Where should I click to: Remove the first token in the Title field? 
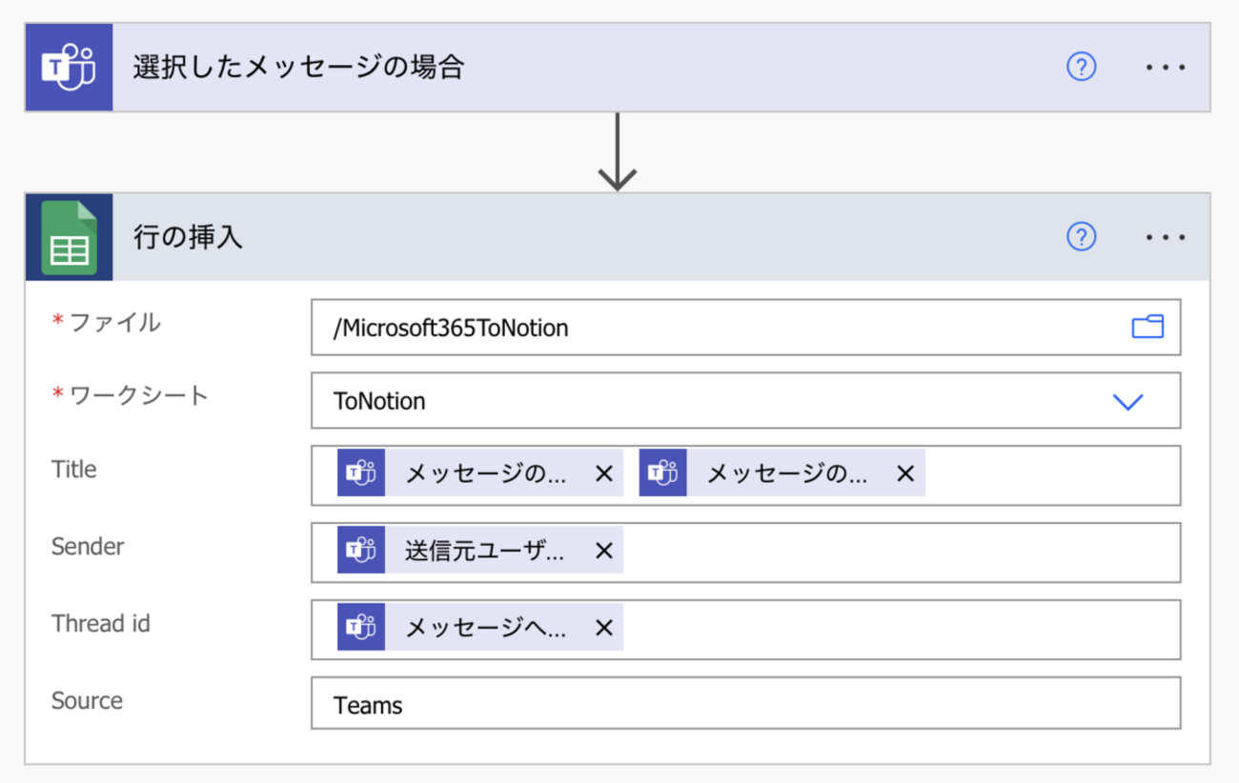pyautogui.click(x=603, y=473)
